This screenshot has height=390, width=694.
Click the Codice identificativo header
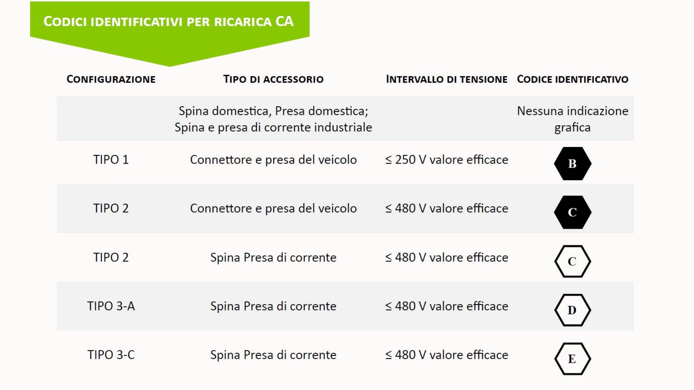pyautogui.click(x=573, y=79)
